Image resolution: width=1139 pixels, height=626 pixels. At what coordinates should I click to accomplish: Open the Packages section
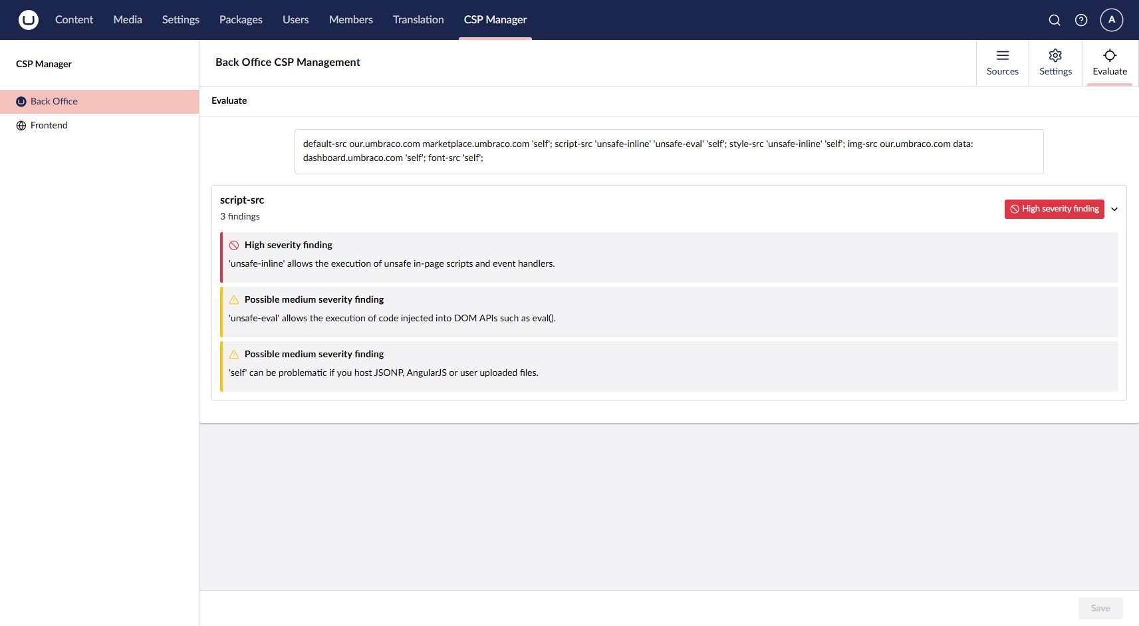[x=241, y=20]
